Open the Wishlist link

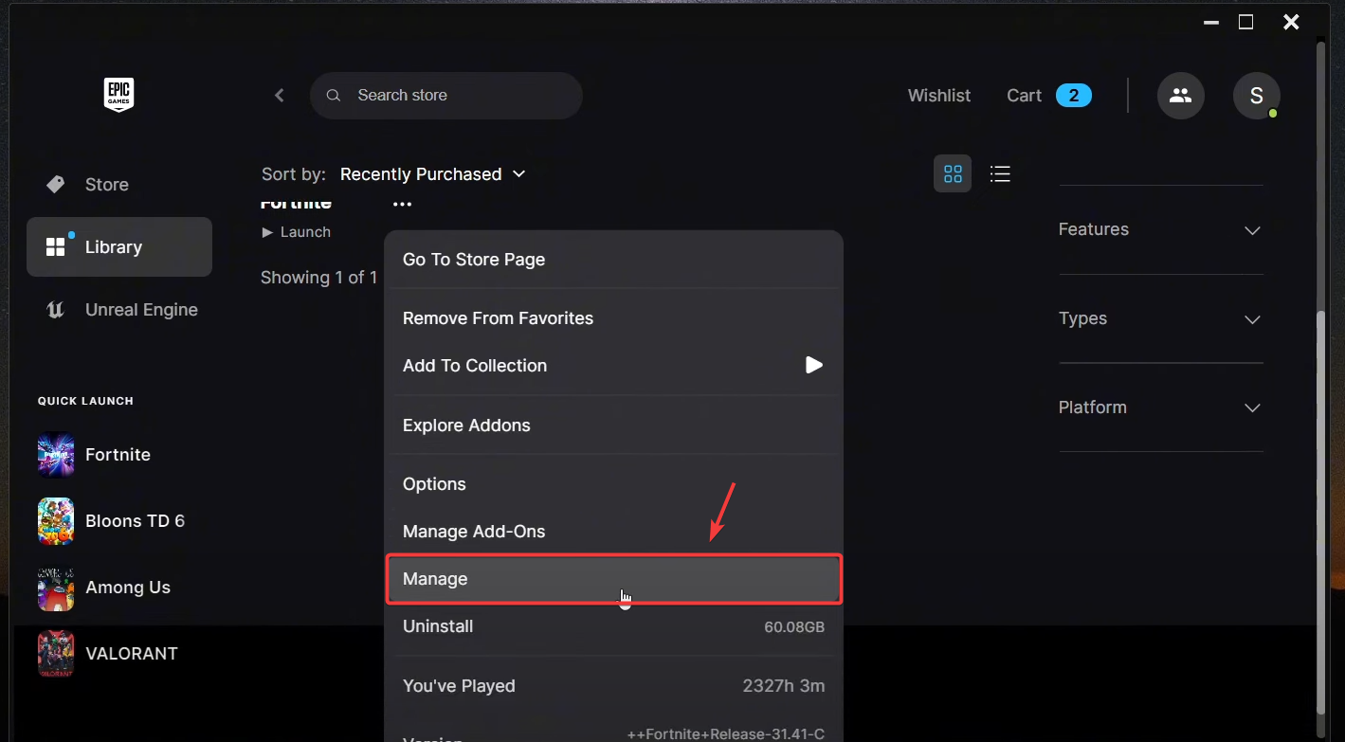pos(939,96)
